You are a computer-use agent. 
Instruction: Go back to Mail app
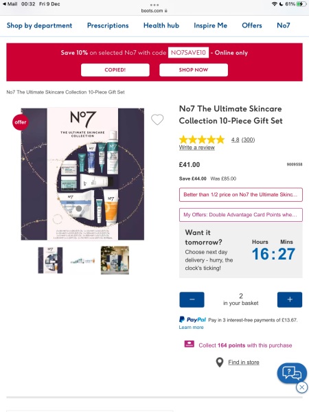[10, 4]
